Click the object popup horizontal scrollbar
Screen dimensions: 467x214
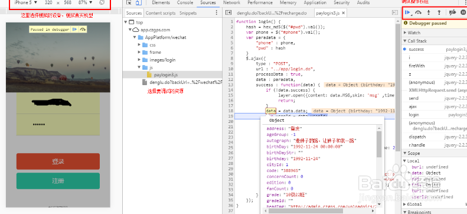coord(306,210)
